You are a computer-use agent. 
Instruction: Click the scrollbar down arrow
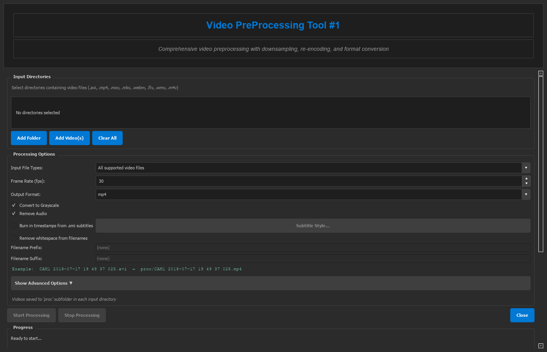[541, 346]
